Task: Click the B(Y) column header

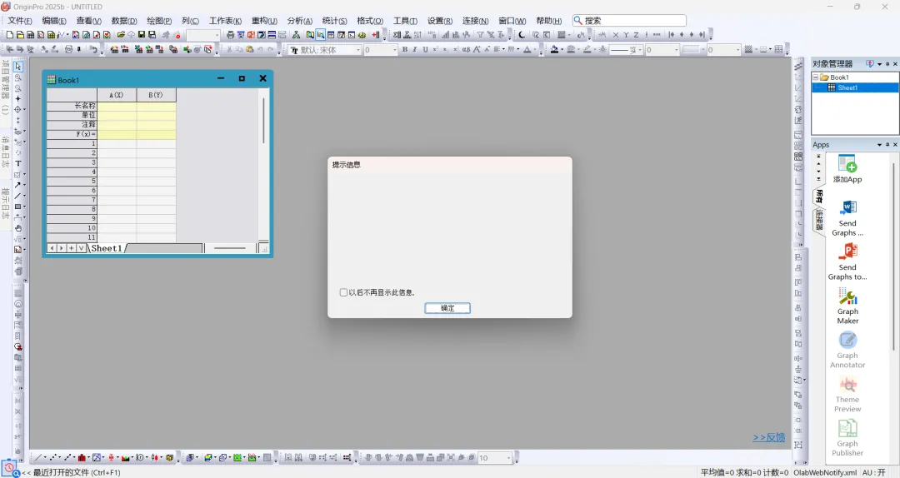Action: (156, 95)
